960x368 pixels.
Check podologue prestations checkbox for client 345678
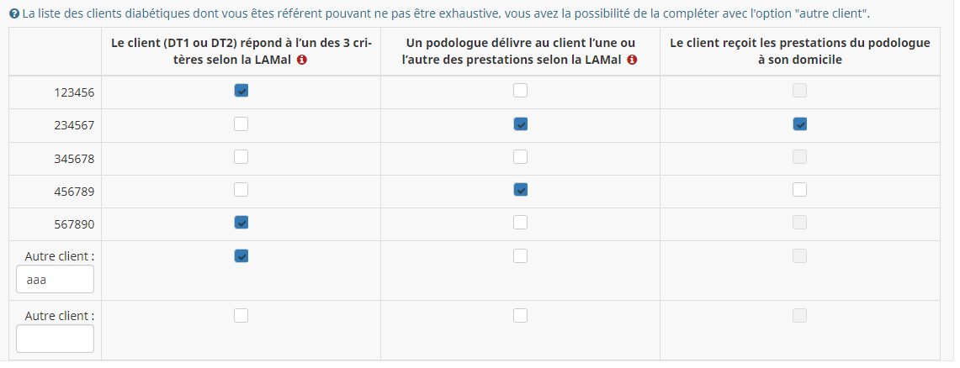[x=521, y=157]
